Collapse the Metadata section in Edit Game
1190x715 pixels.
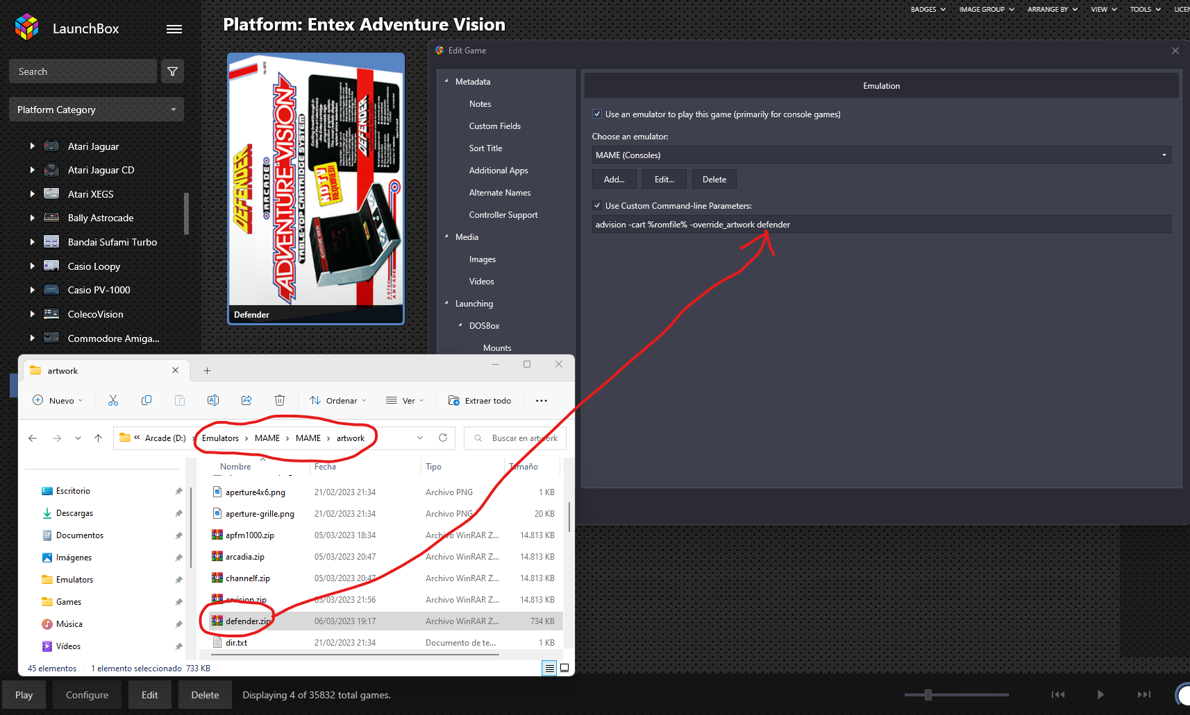coord(446,81)
